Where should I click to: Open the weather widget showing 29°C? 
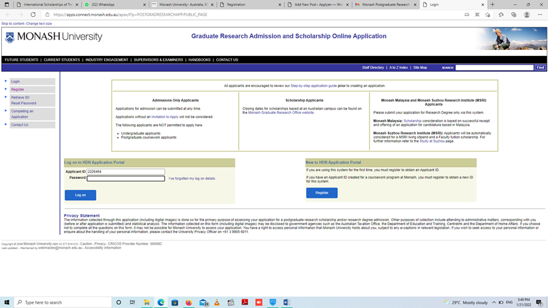coord(465,303)
